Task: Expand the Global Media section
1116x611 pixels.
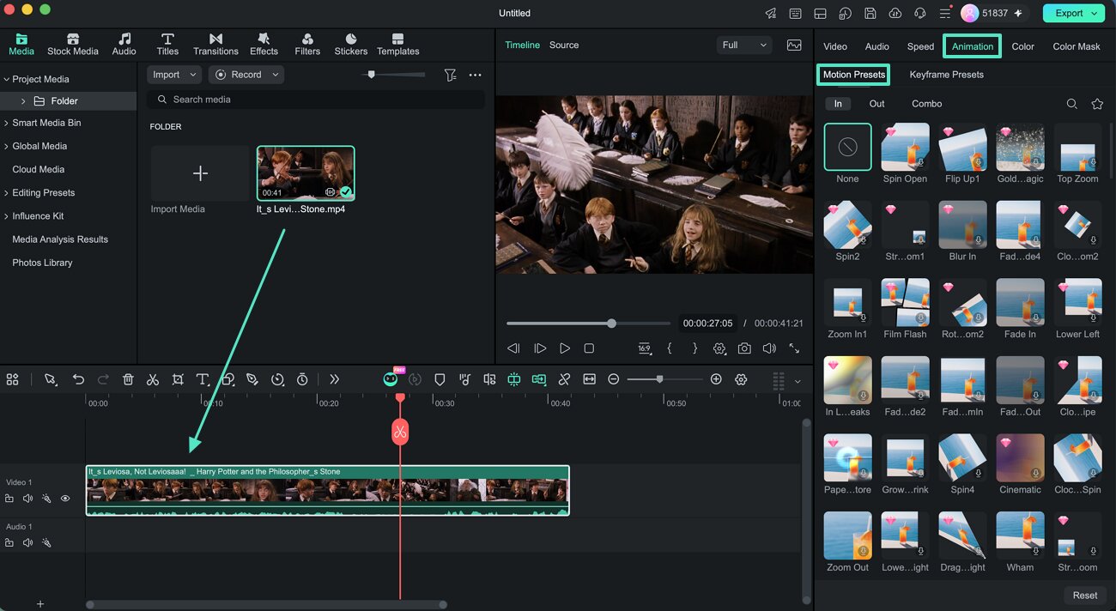Action: [x=6, y=146]
